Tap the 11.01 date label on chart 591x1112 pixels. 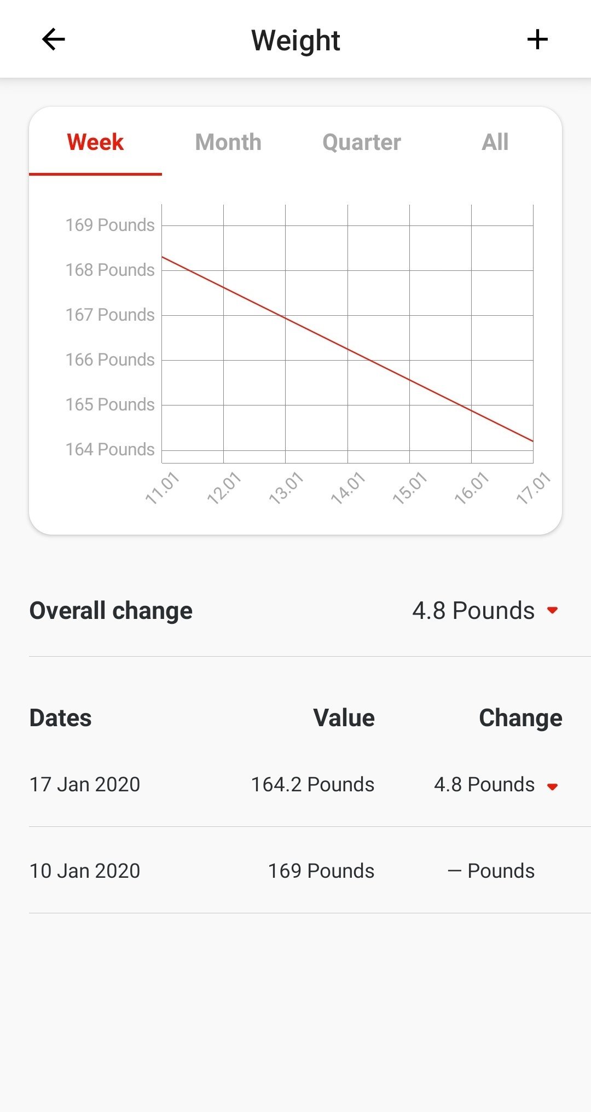coord(162,488)
